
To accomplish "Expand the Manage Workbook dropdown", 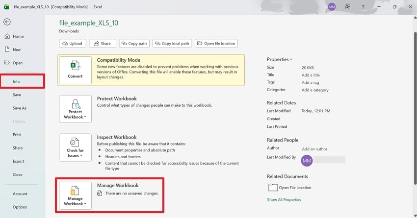I will click(x=75, y=195).
